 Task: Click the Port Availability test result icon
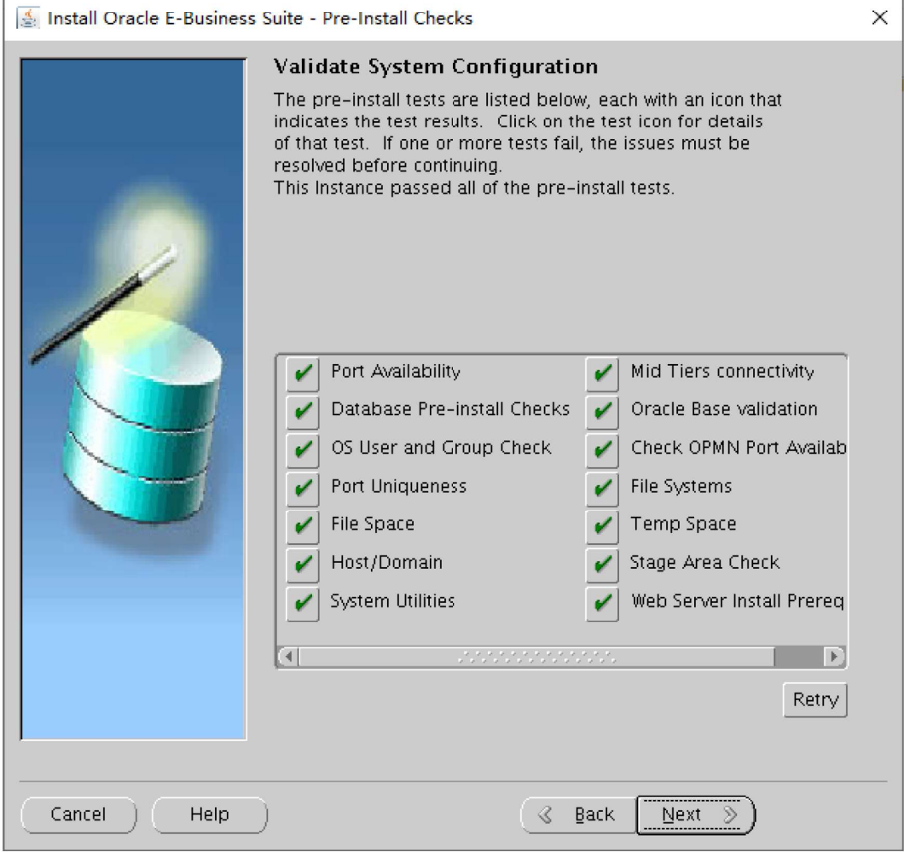303,374
